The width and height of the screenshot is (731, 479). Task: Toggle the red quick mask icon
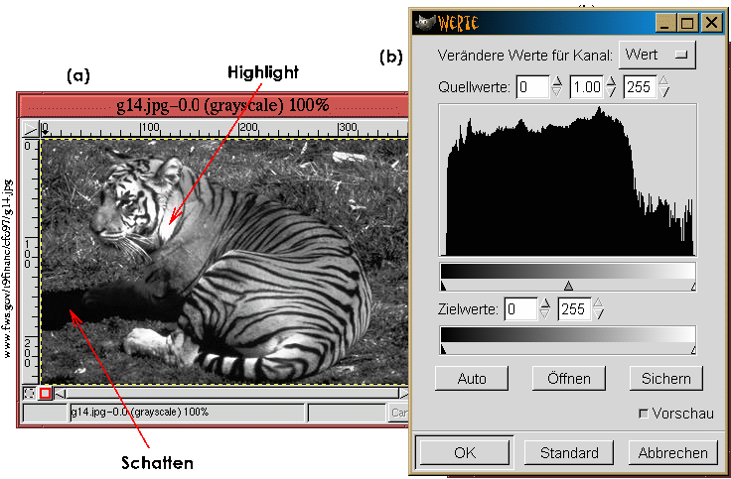point(45,394)
